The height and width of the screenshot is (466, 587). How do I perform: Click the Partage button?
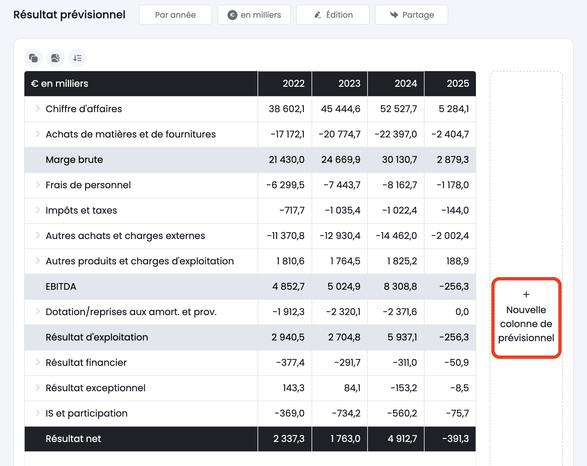click(412, 15)
